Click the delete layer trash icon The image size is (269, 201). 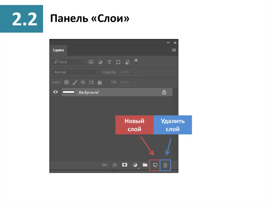(x=165, y=165)
